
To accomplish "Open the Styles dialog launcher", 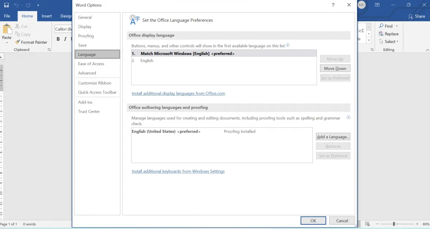I will click(x=372, y=50).
